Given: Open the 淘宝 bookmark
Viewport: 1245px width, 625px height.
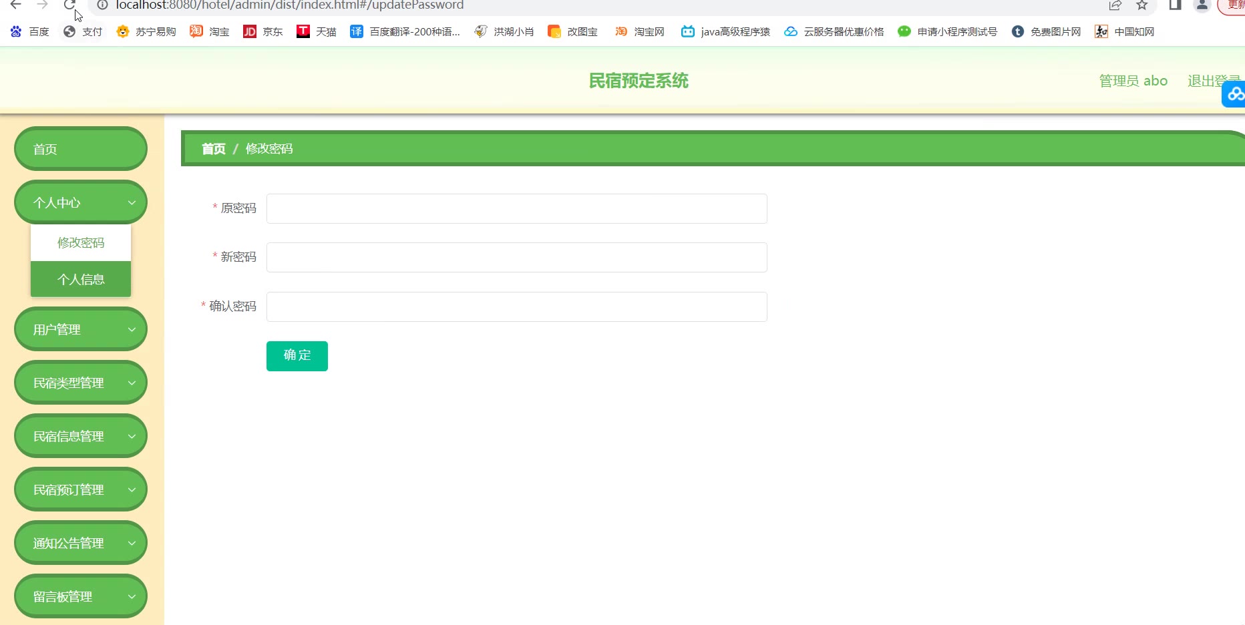Looking at the screenshot, I should pos(210,31).
